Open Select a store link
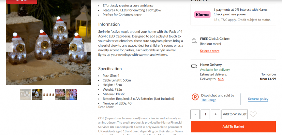The image size is (282, 135). click(210, 51)
